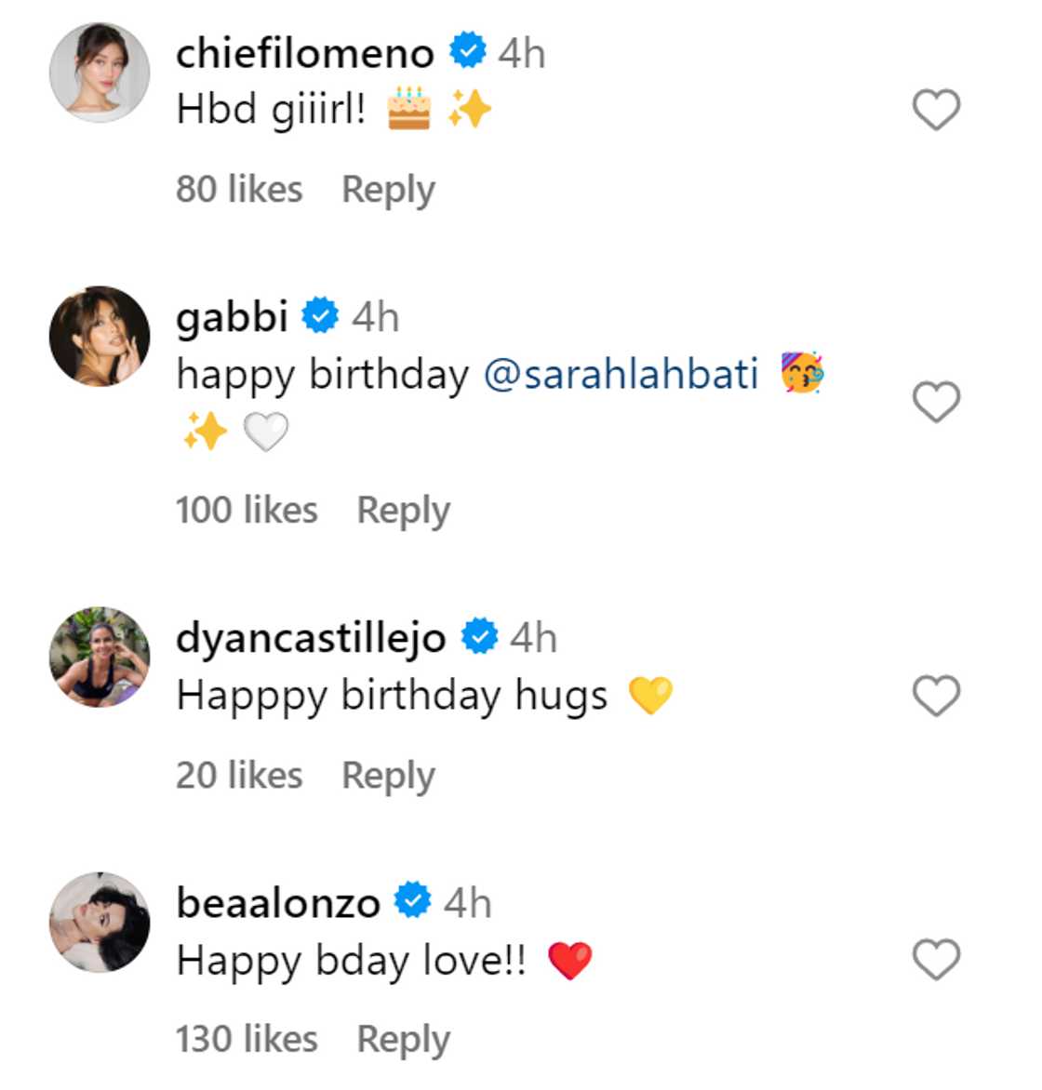Image resolution: width=1042 pixels, height=1090 pixels.
Task: Click beaalonzo's verification checkmark icon
Action: 412,900
